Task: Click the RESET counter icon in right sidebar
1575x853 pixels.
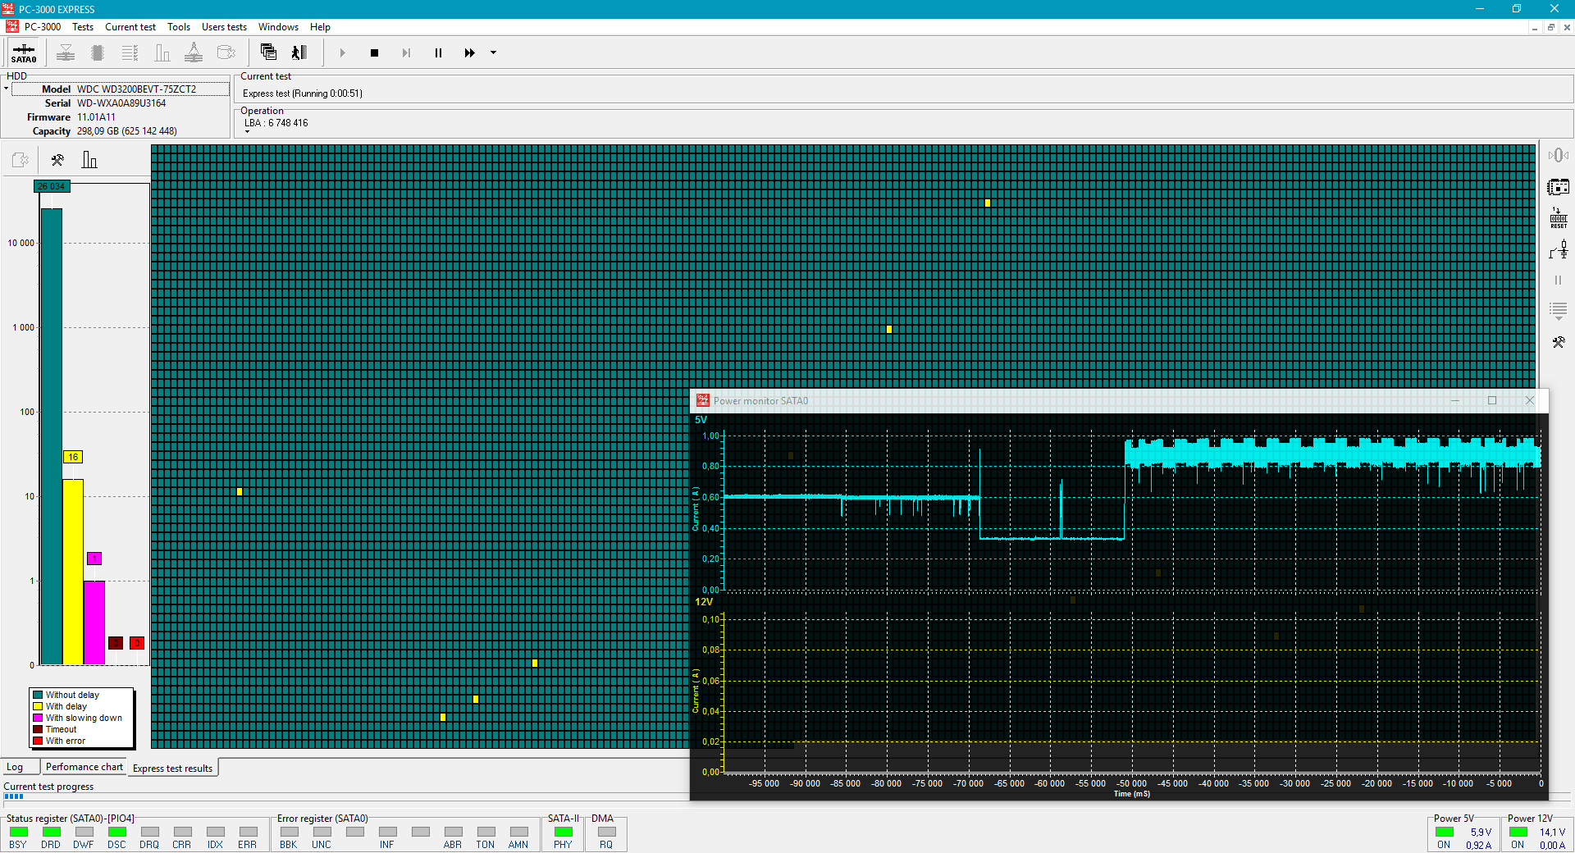Action: pyautogui.click(x=1558, y=218)
